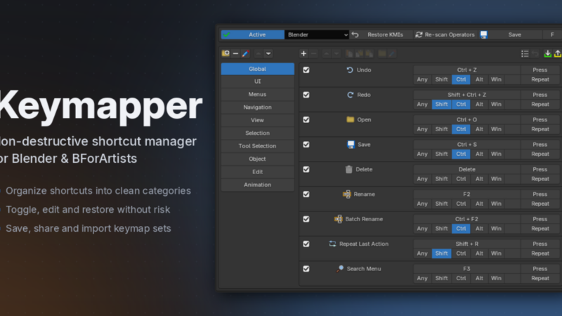Click the Batch Rename row icon
562x316 pixels.
(338, 219)
